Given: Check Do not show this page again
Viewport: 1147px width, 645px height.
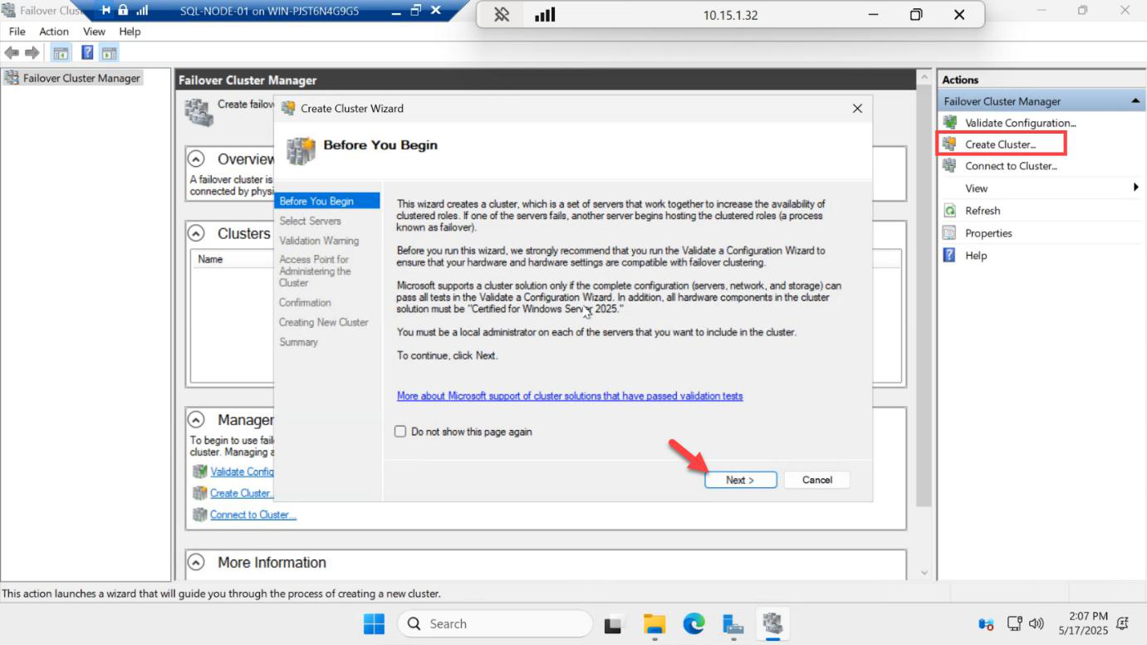Looking at the screenshot, I should (400, 432).
